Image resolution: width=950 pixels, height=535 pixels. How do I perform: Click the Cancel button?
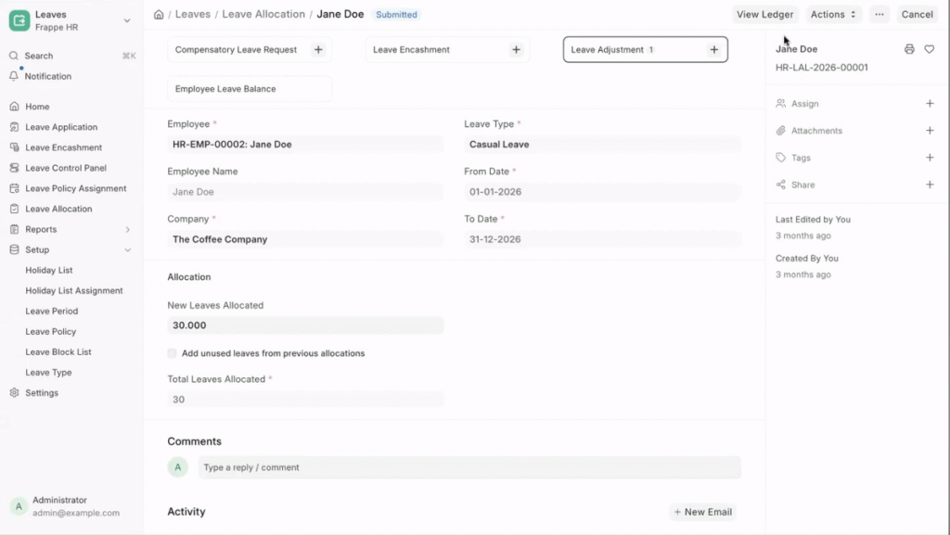917,15
